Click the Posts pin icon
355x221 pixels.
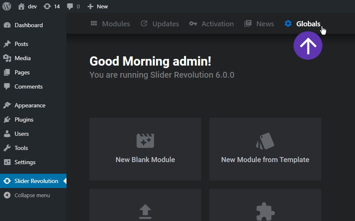(7, 44)
